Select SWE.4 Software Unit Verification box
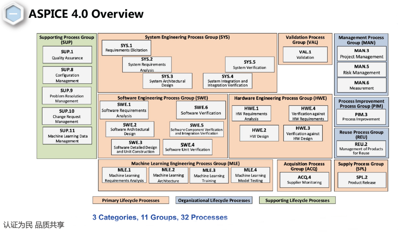 (x=188, y=147)
